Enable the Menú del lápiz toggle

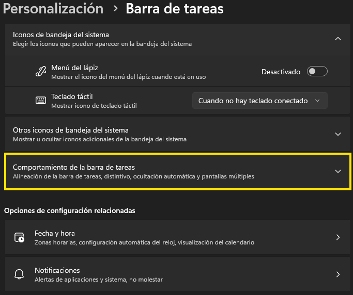317,72
